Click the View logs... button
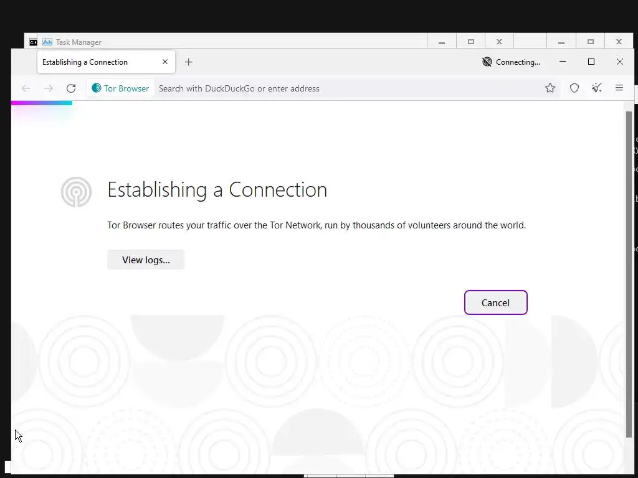 [146, 260]
